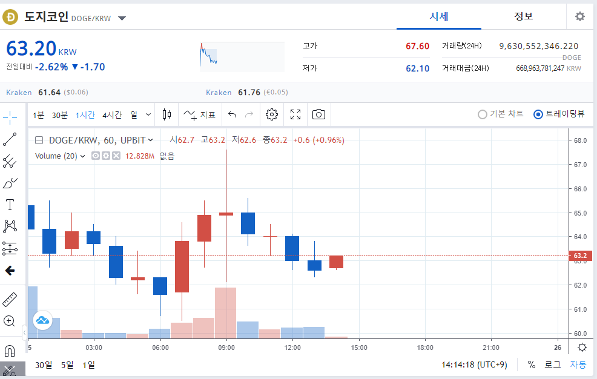The height and width of the screenshot is (379, 597).
Task: Open timezone setting 14:14:18 (UTC+9)
Action: (475, 364)
